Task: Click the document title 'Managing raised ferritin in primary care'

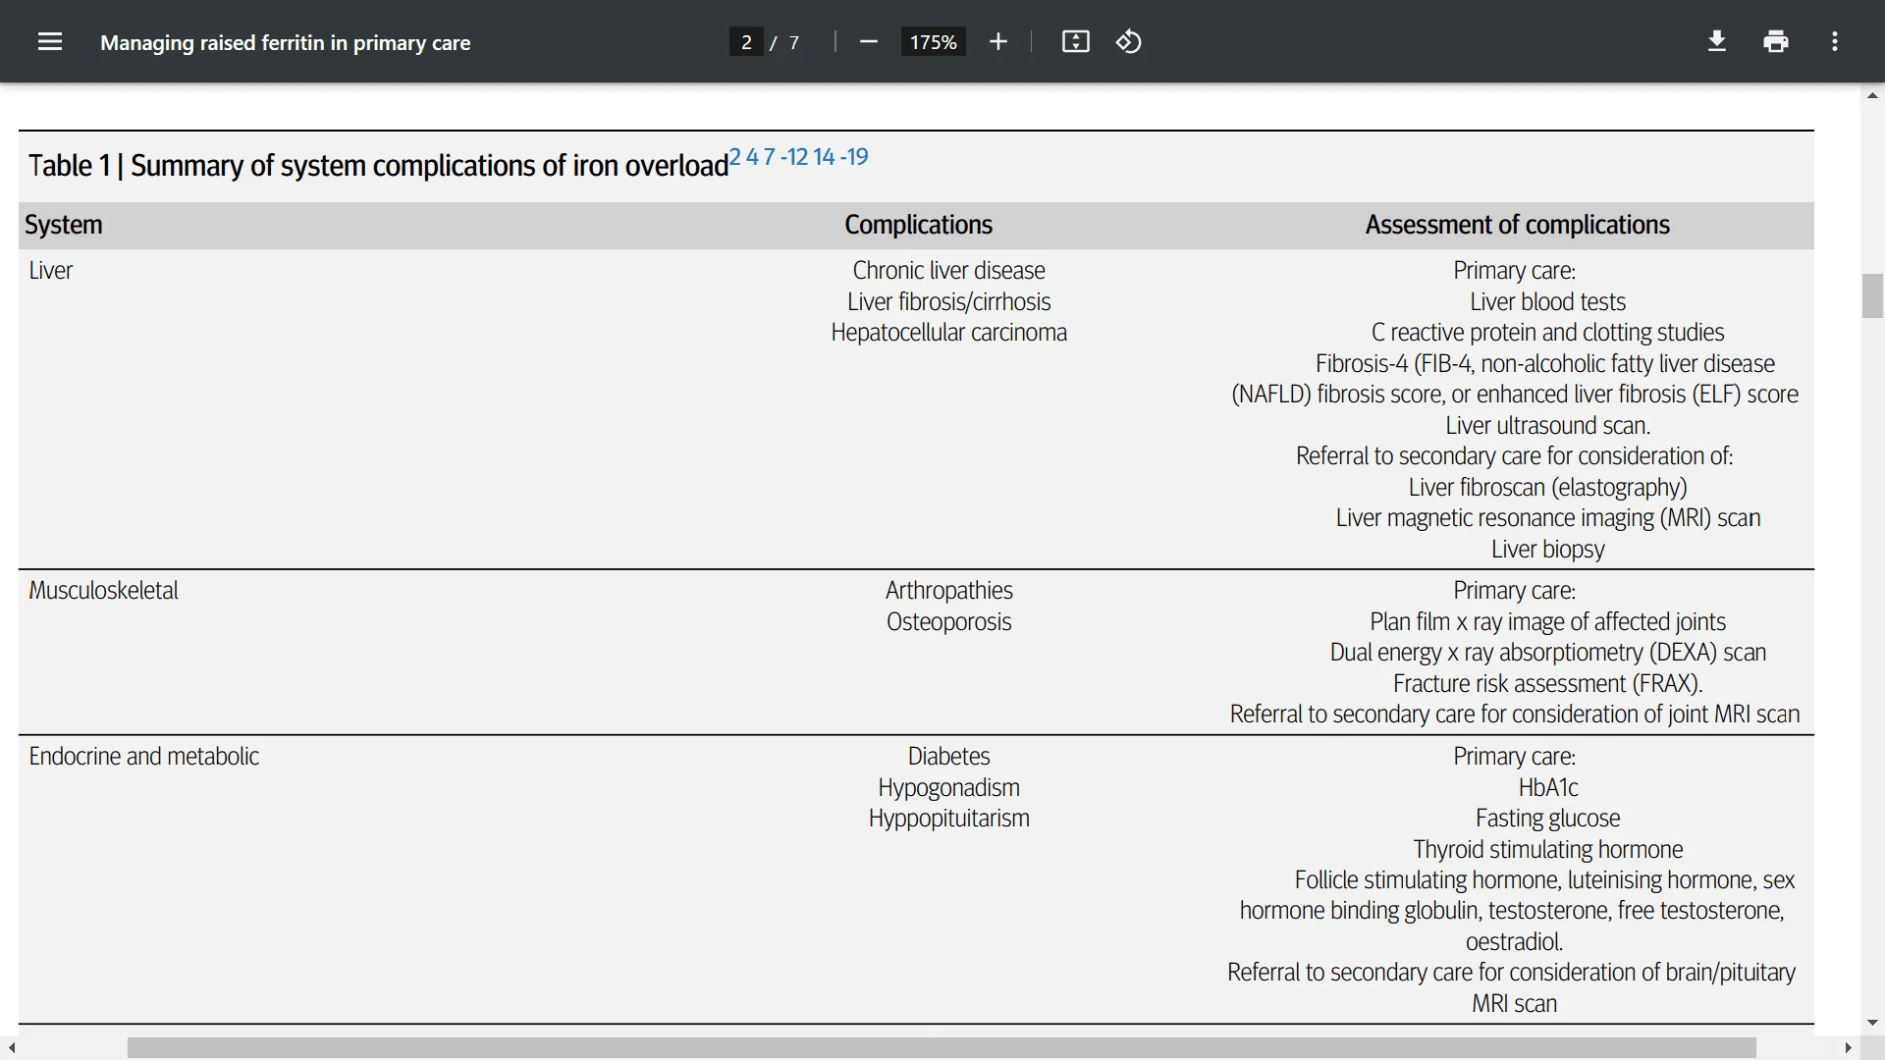Action: pos(286,42)
